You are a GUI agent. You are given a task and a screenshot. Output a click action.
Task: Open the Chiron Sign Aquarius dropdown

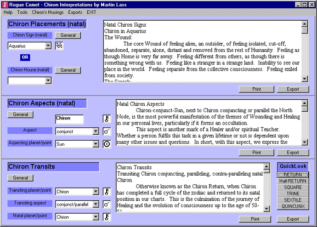(x=48, y=46)
